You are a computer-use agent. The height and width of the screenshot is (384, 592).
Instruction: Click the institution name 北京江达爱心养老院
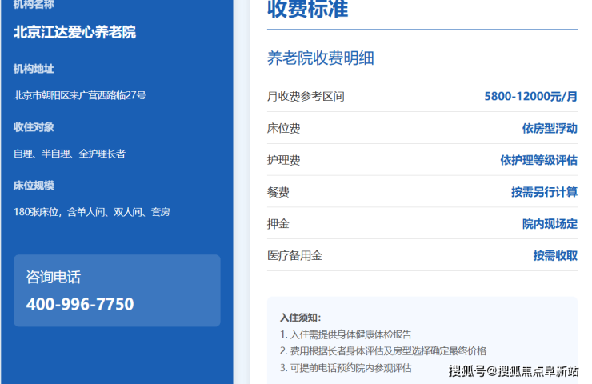tap(74, 33)
